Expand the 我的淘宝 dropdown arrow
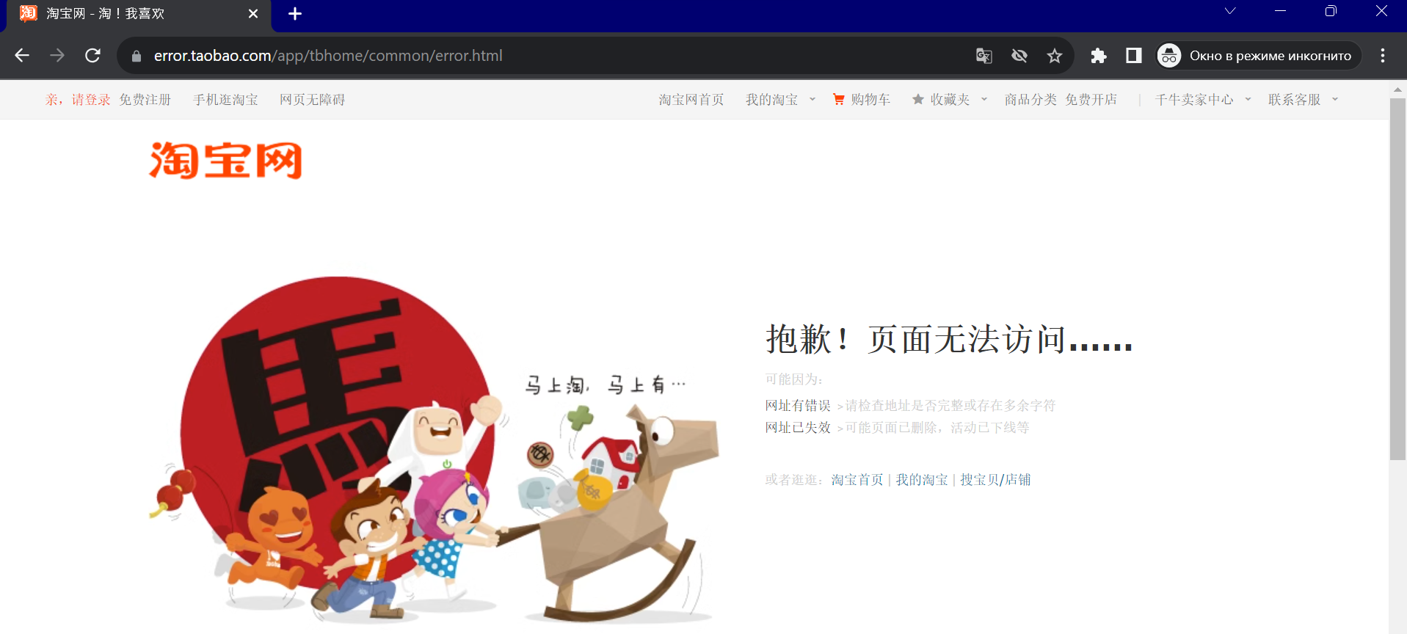This screenshot has height=634, width=1407. pos(812,100)
